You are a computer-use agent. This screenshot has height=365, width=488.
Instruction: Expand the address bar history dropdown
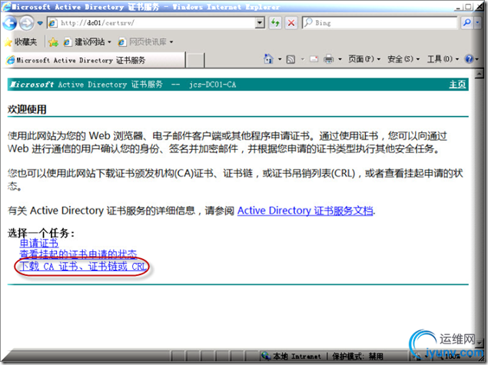[x=260, y=23]
